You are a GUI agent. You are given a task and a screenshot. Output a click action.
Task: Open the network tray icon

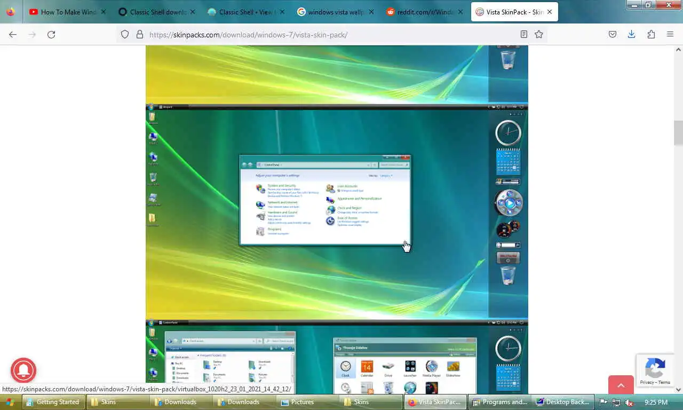coord(616,403)
